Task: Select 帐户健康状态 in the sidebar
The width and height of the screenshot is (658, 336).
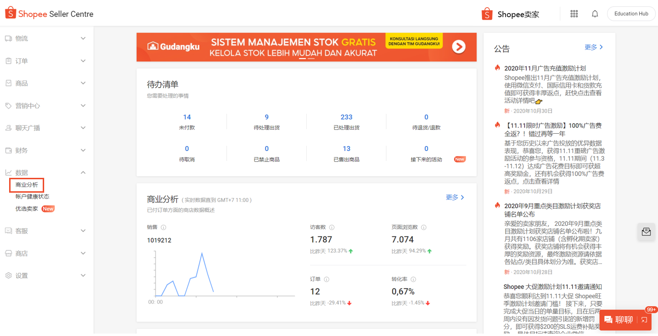Action: (x=32, y=197)
